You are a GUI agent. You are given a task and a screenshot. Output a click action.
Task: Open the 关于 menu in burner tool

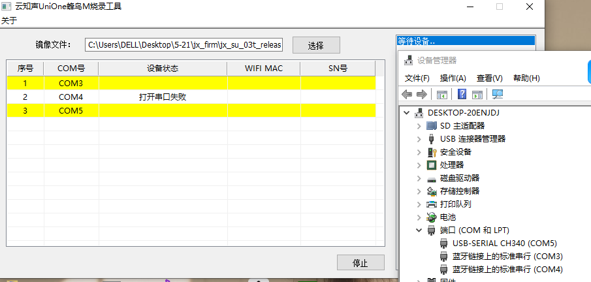(x=9, y=20)
